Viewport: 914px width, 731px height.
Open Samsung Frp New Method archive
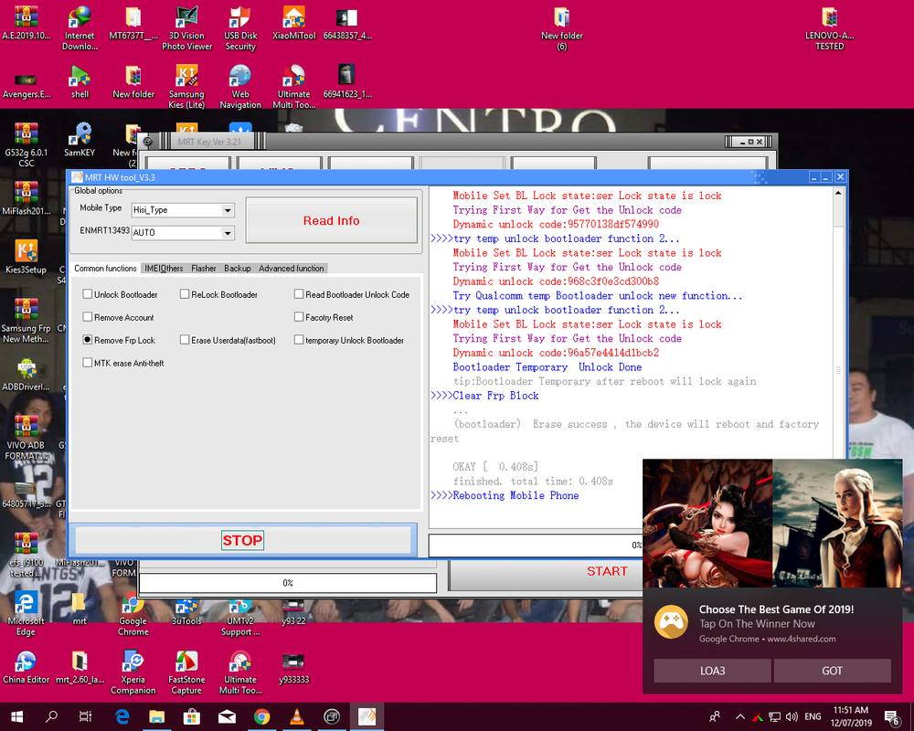click(x=26, y=320)
